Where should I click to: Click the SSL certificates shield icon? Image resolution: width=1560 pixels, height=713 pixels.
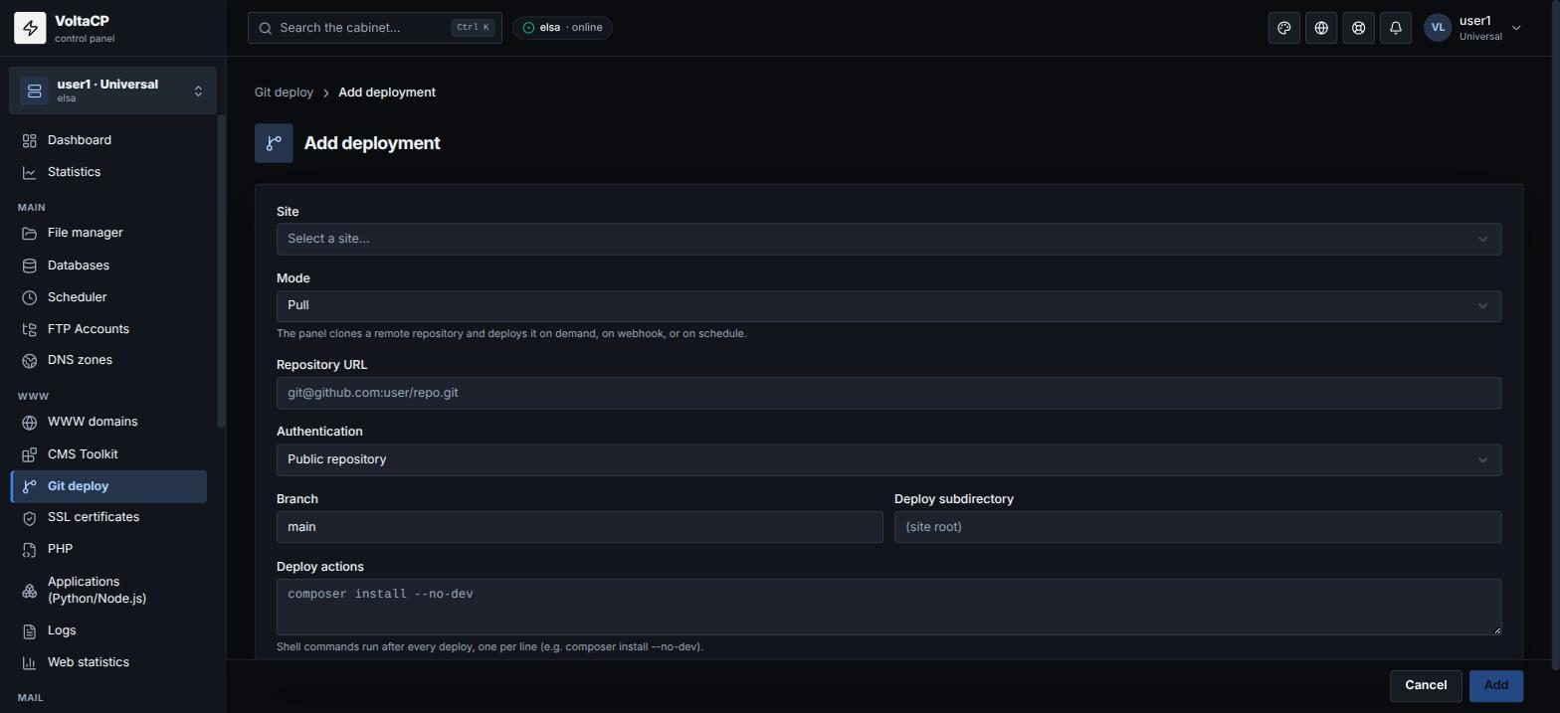[30, 517]
